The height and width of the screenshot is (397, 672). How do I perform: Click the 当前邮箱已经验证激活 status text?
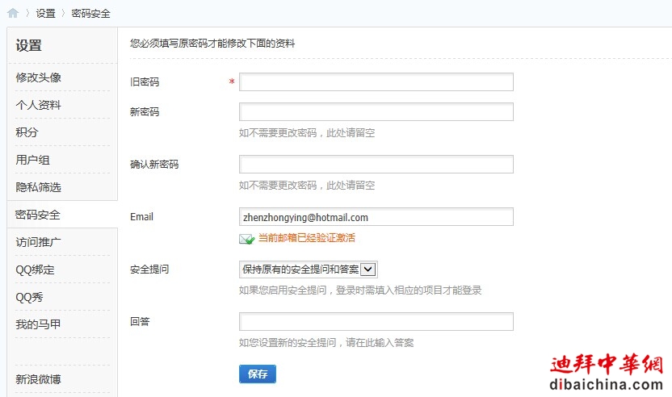coord(306,238)
